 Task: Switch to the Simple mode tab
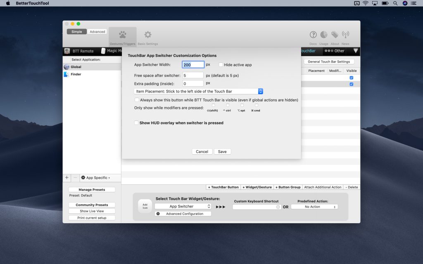(76, 31)
